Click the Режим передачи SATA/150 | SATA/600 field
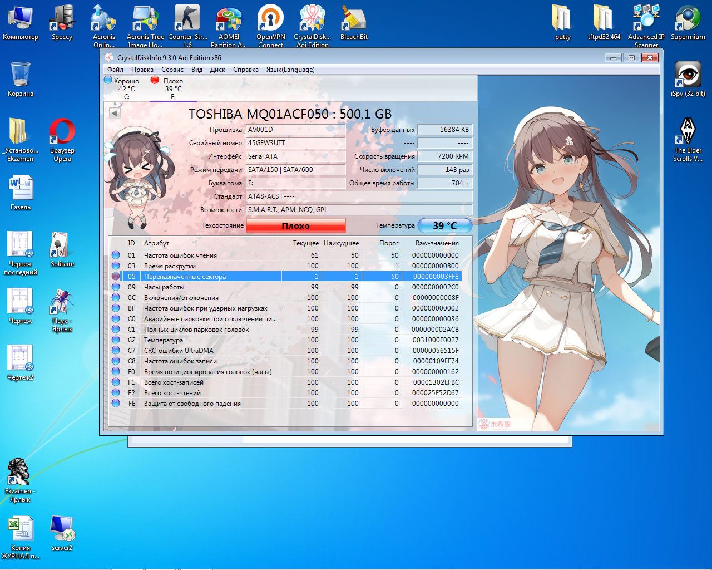 tap(296, 170)
